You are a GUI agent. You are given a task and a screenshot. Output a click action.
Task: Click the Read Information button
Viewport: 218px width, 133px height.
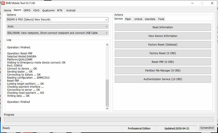point(163,27)
